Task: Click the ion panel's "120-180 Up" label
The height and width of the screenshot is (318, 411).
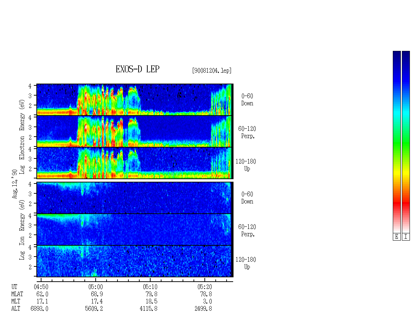Action: [246, 263]
